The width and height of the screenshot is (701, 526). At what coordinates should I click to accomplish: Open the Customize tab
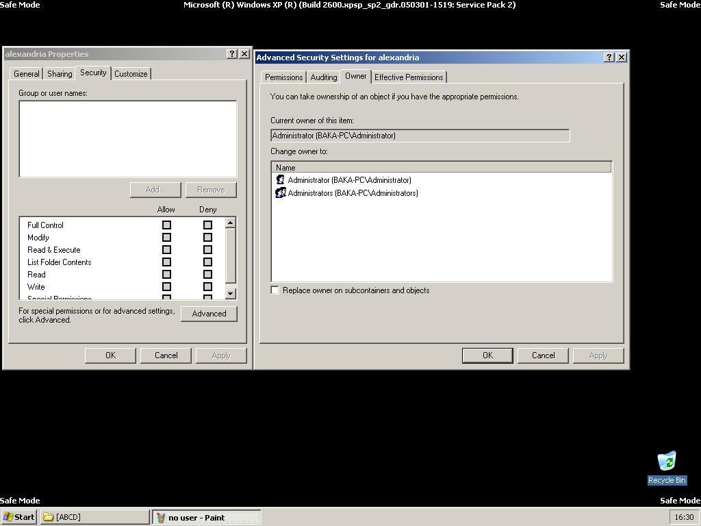(131, 74)
